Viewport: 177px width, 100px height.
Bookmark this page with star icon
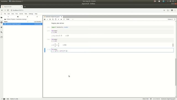[164, 10]
